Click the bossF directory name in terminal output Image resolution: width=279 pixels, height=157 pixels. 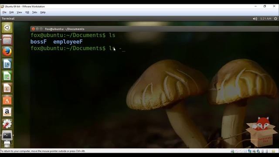pos(38,42)
